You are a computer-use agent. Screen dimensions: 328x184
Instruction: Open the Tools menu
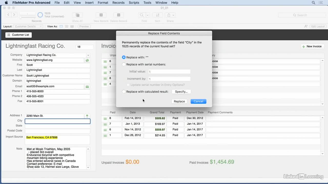tap(147, 3)
